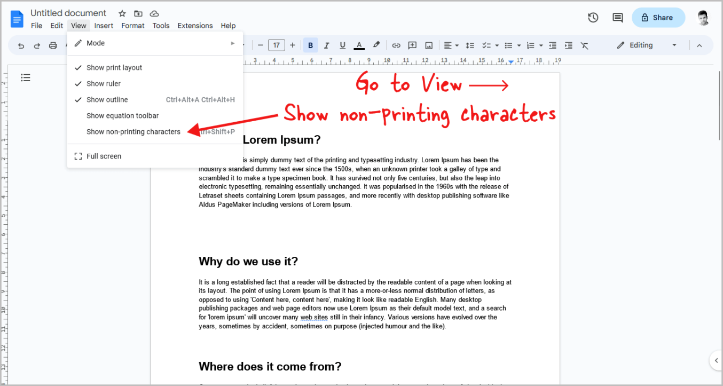This screenshot has width=723, height=386.
Task: Select Full screen in the View menu
Action: 155,156
